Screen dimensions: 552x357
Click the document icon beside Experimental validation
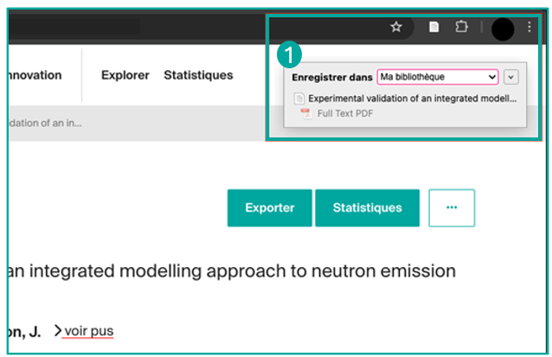[300, 99]
